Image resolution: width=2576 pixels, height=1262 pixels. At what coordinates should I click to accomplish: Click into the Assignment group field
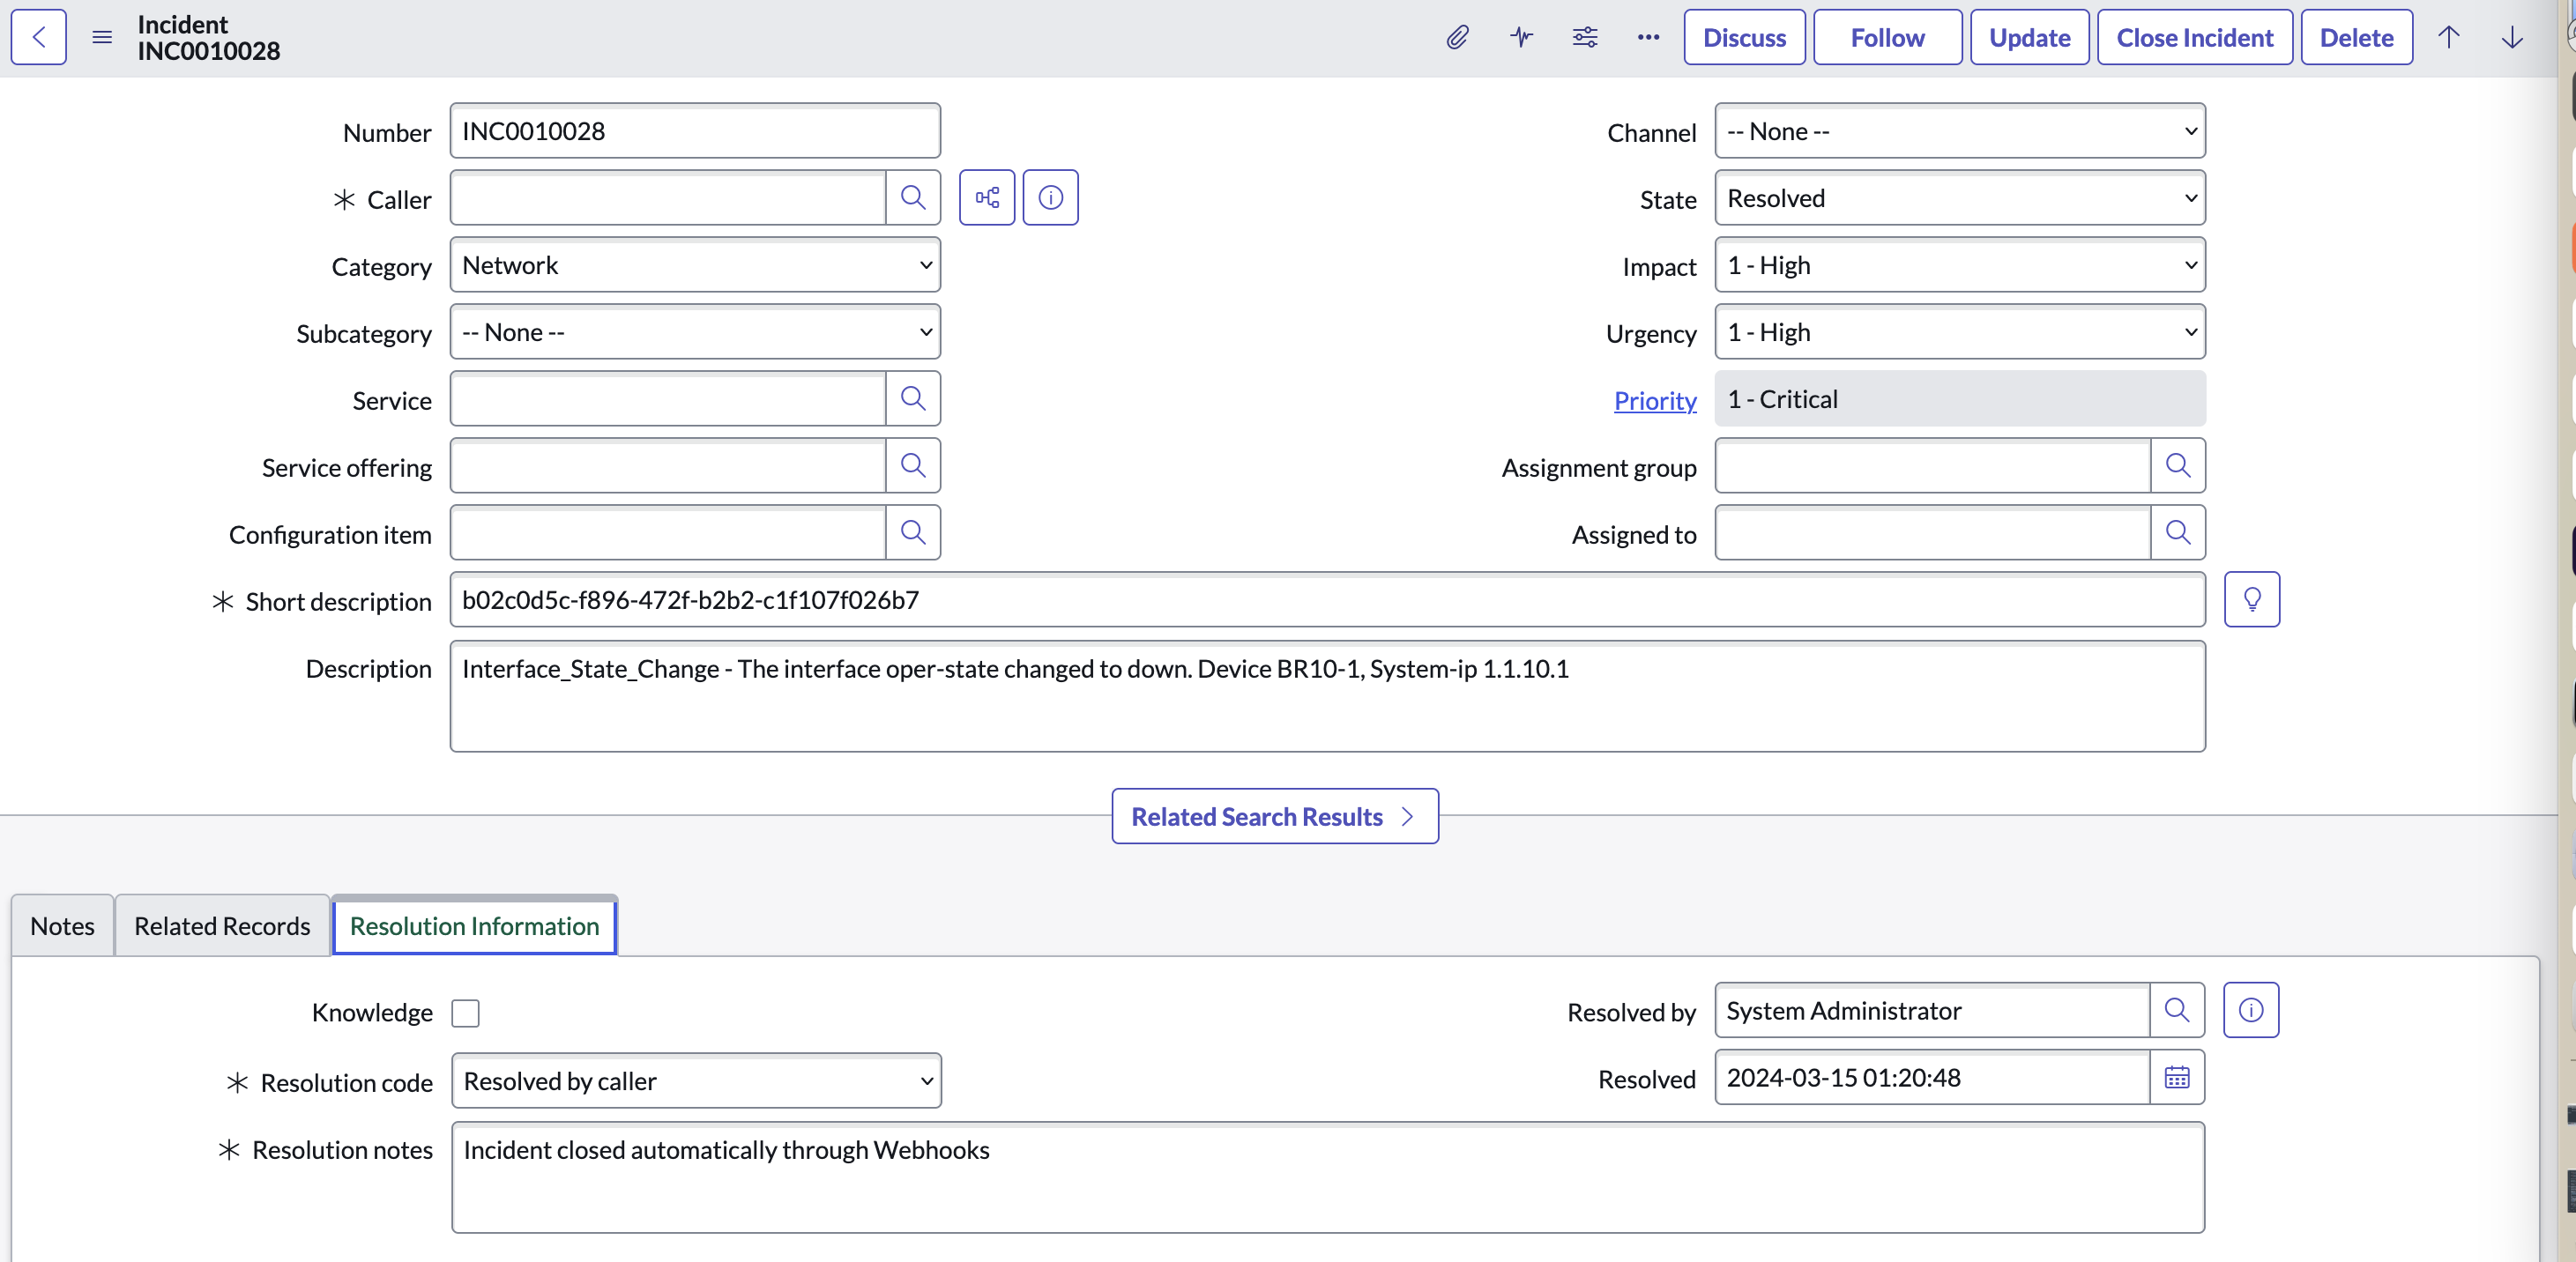coord(1931,465)
